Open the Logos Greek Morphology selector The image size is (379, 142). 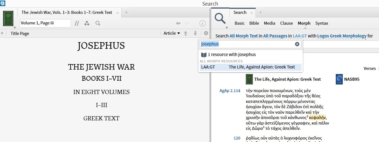coord(342,36)
